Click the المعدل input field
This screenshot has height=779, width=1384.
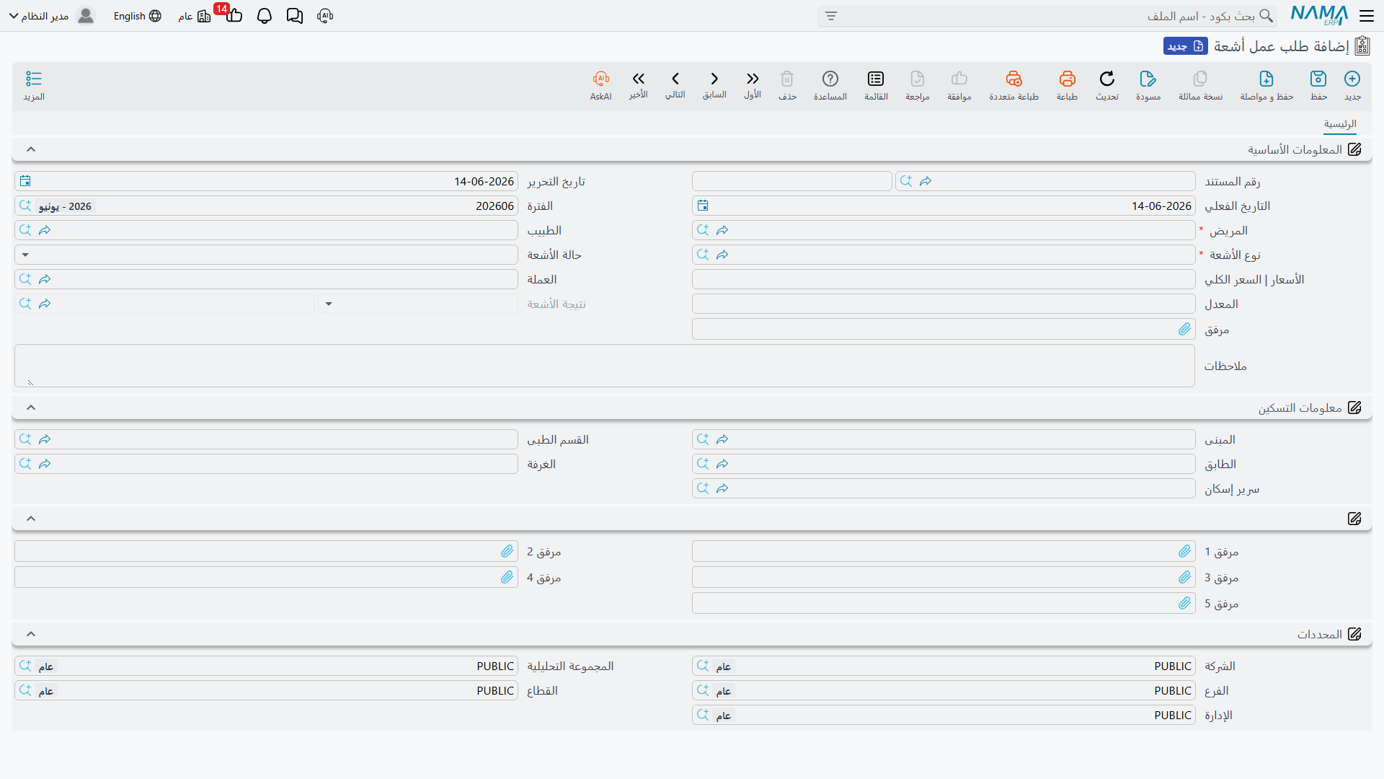tap(944, 304)
